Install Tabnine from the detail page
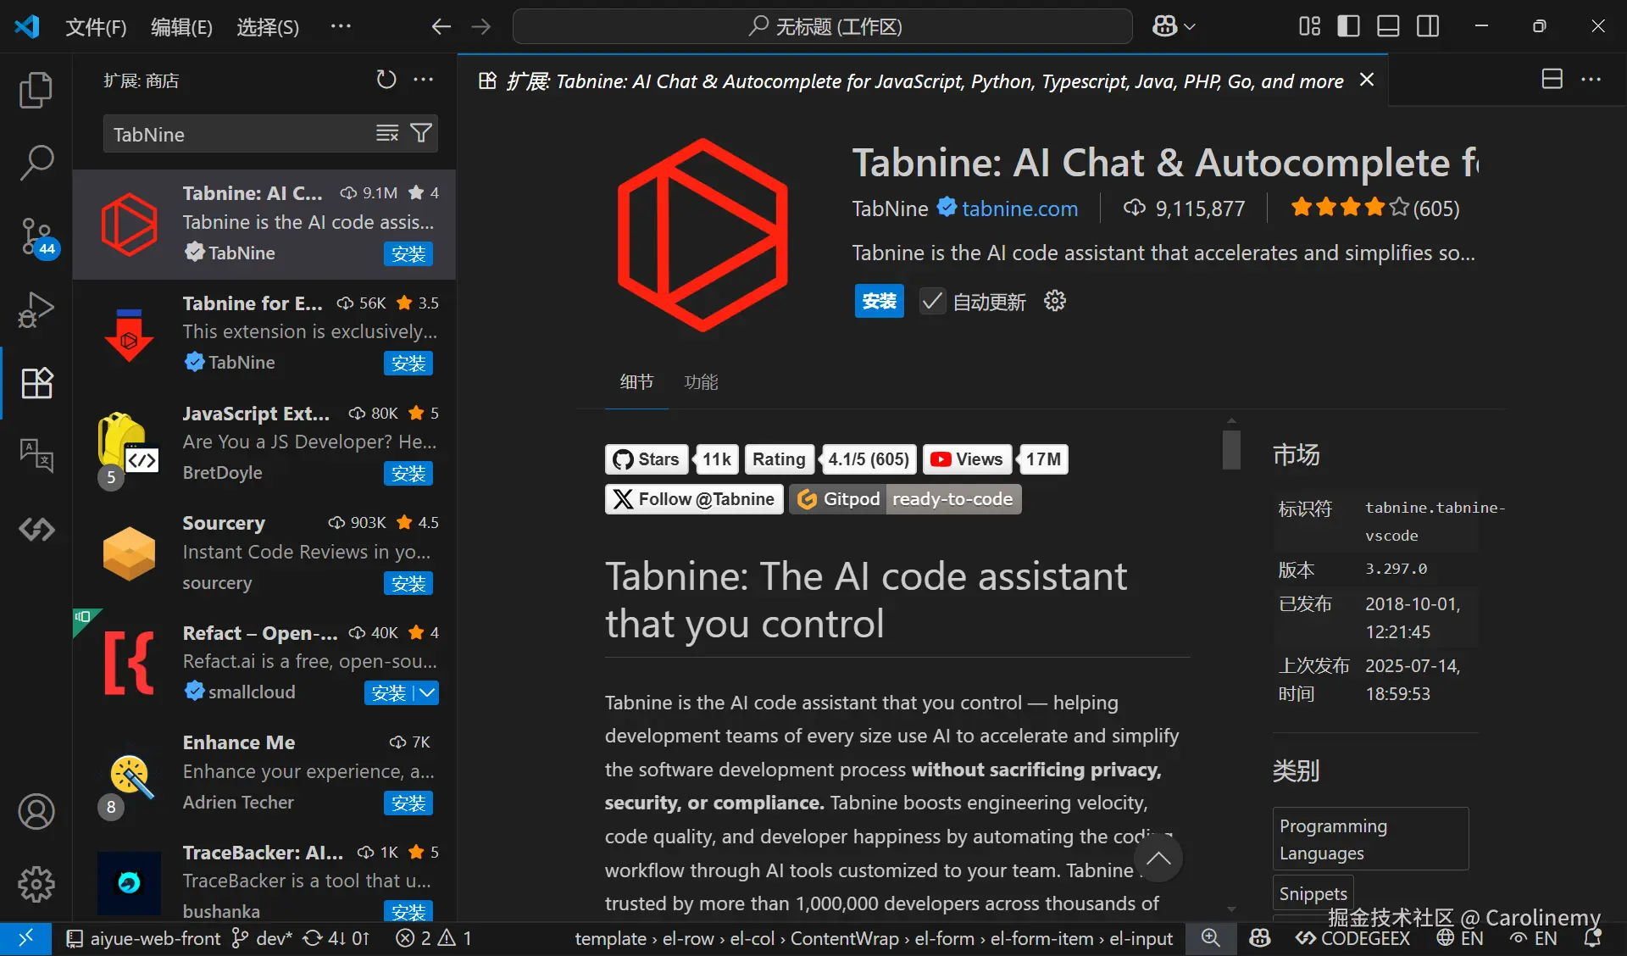The width and height of the screenshot is (1627, 956). (879, 301)
